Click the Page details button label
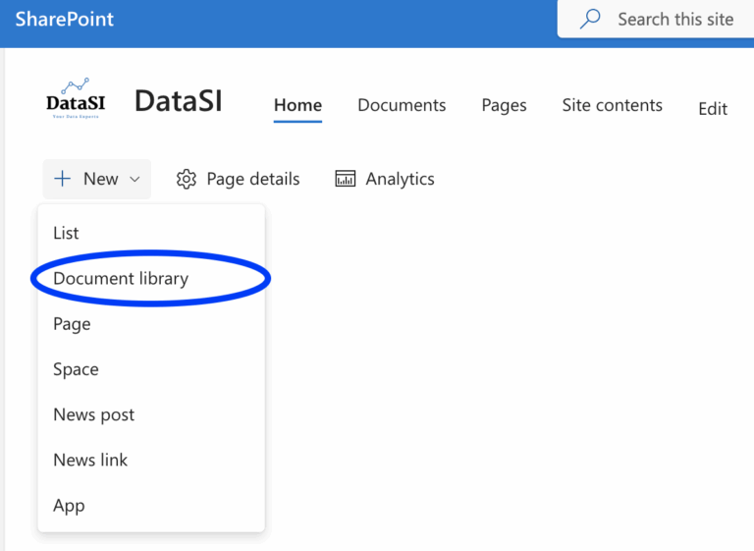The image size is (754, 551). (x=253, y=179)
